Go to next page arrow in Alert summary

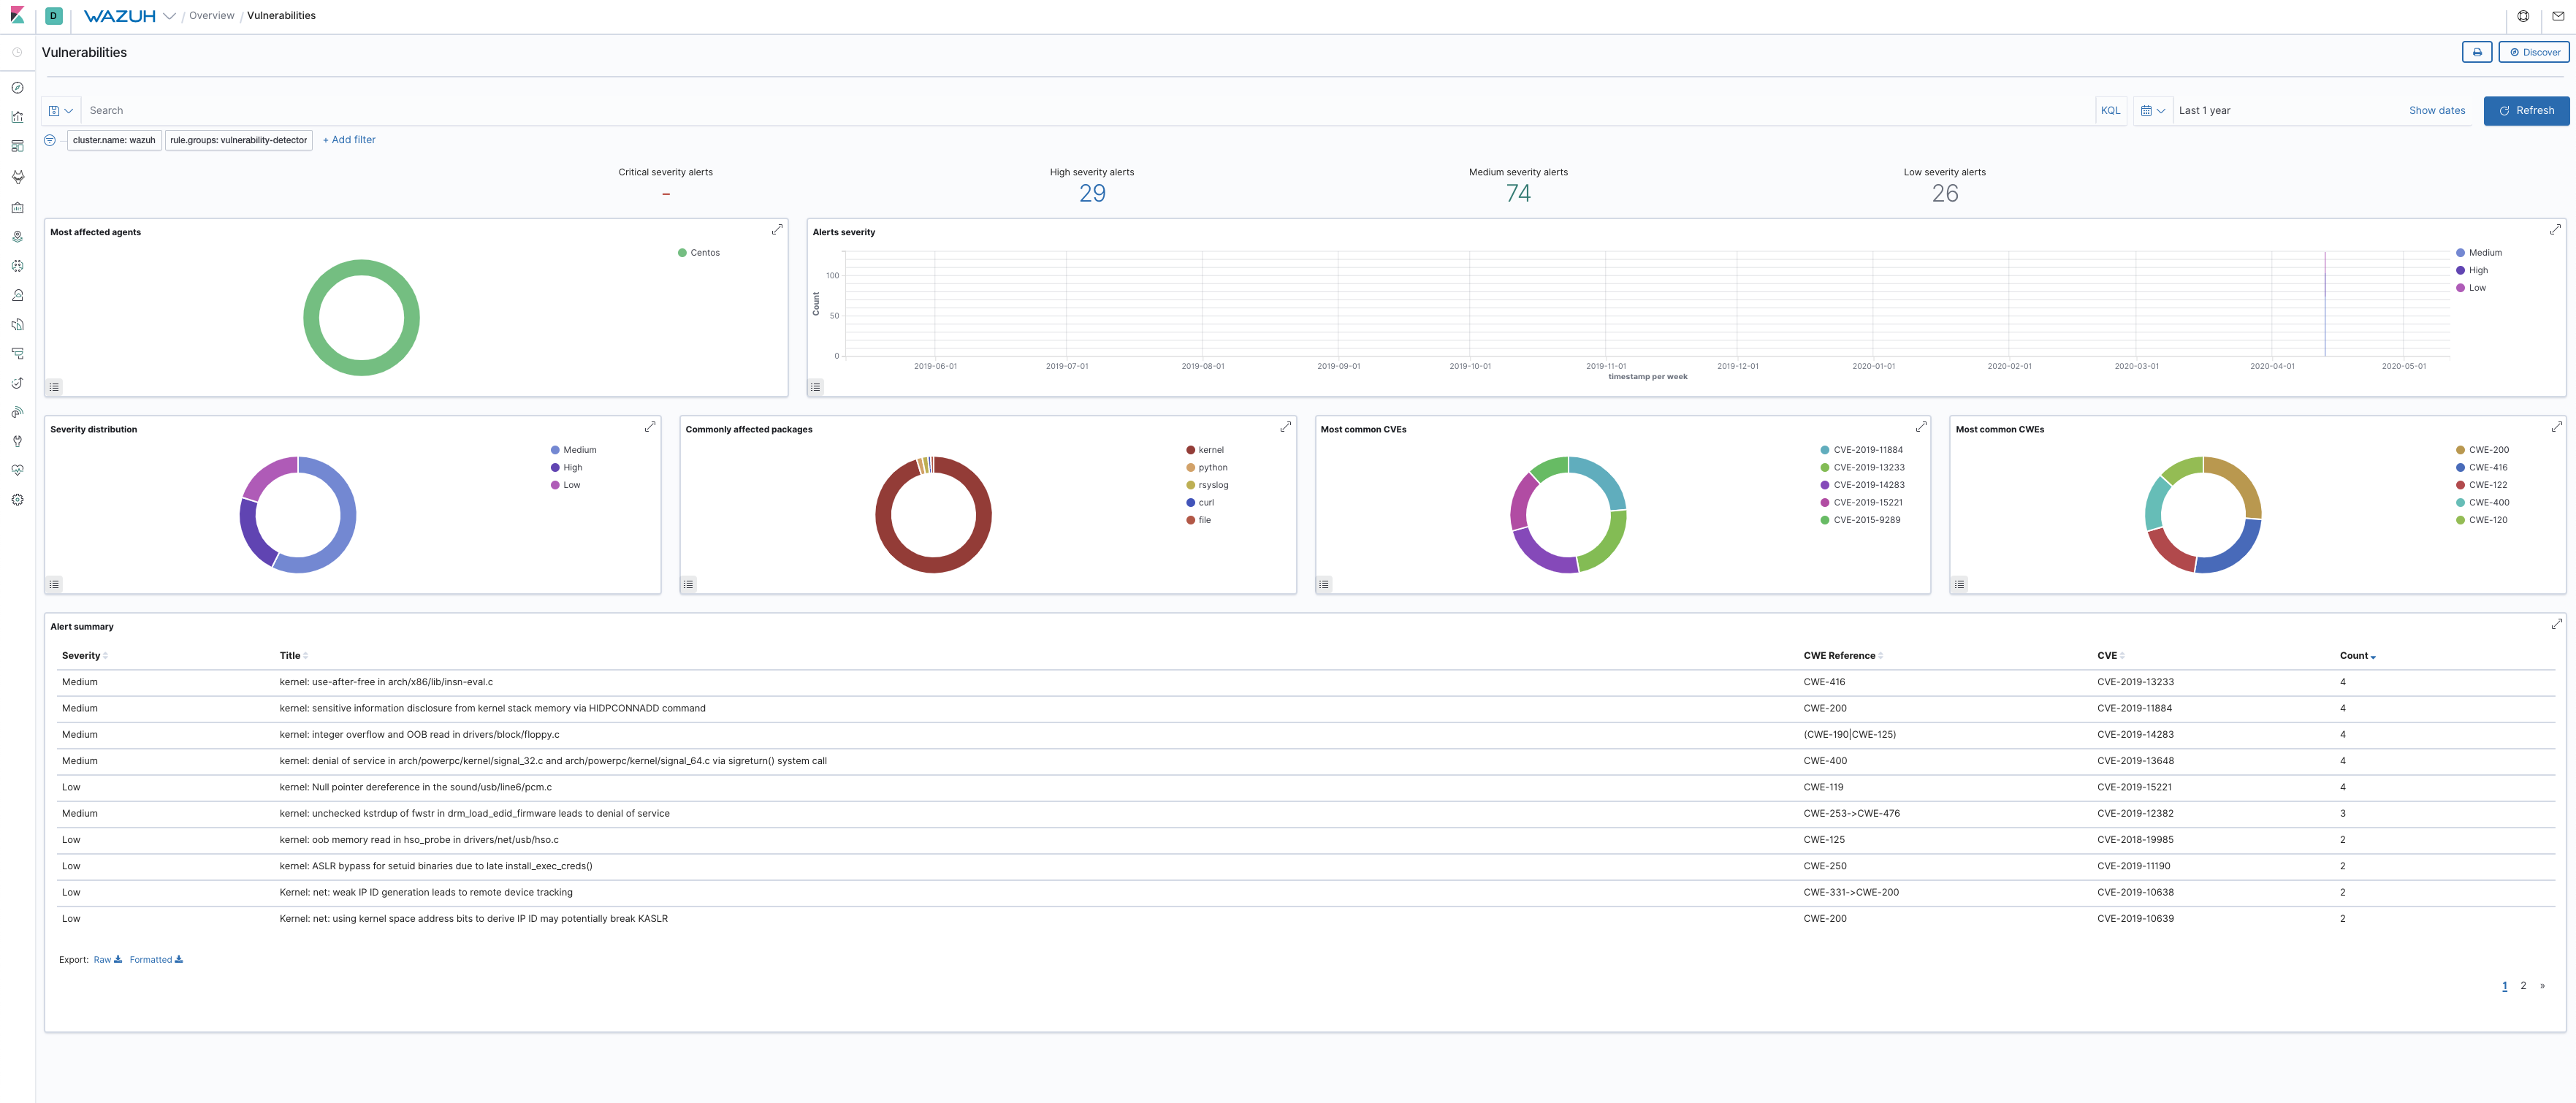point(2542,986)
